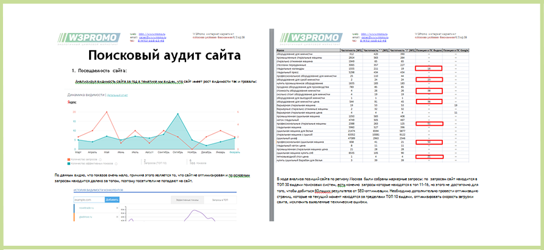Click the Яндекс logo above the chart
Image resolution: width=544 pixels, height=250 pixels.
pos(72,102)
